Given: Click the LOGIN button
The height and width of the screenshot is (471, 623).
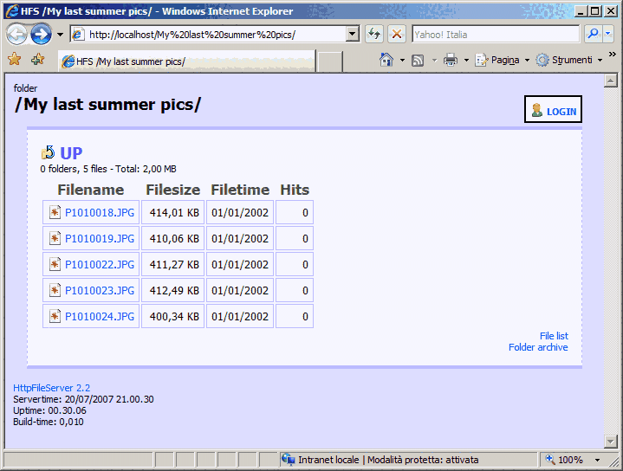Looking at the screenshot, I should (553, 109).
